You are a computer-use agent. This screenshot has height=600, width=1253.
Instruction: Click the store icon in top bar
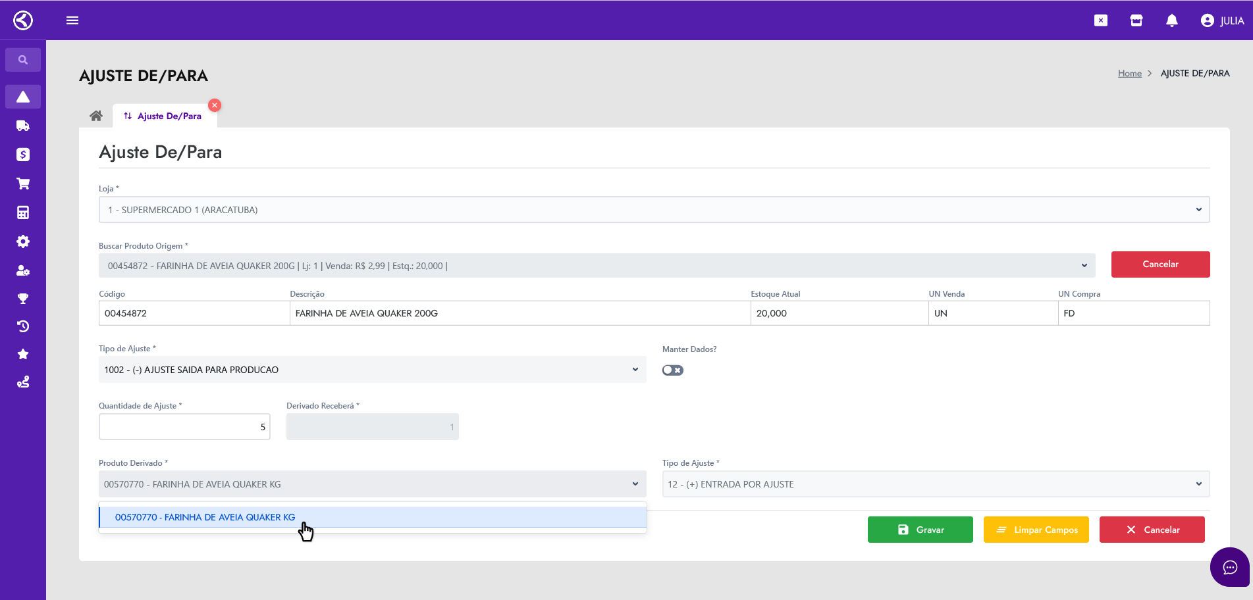[x=1136, y=20]
